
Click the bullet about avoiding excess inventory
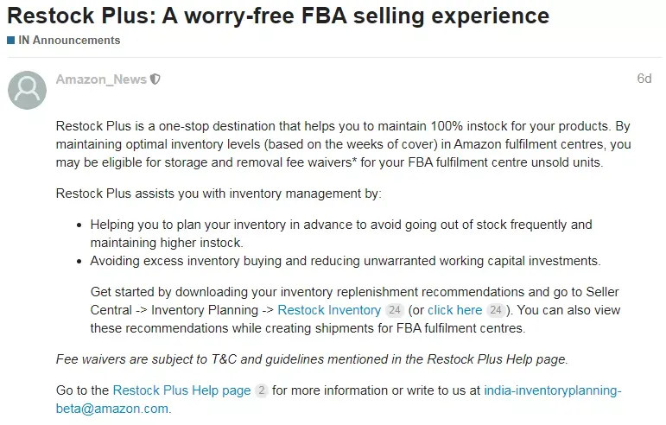click(346, 261)
